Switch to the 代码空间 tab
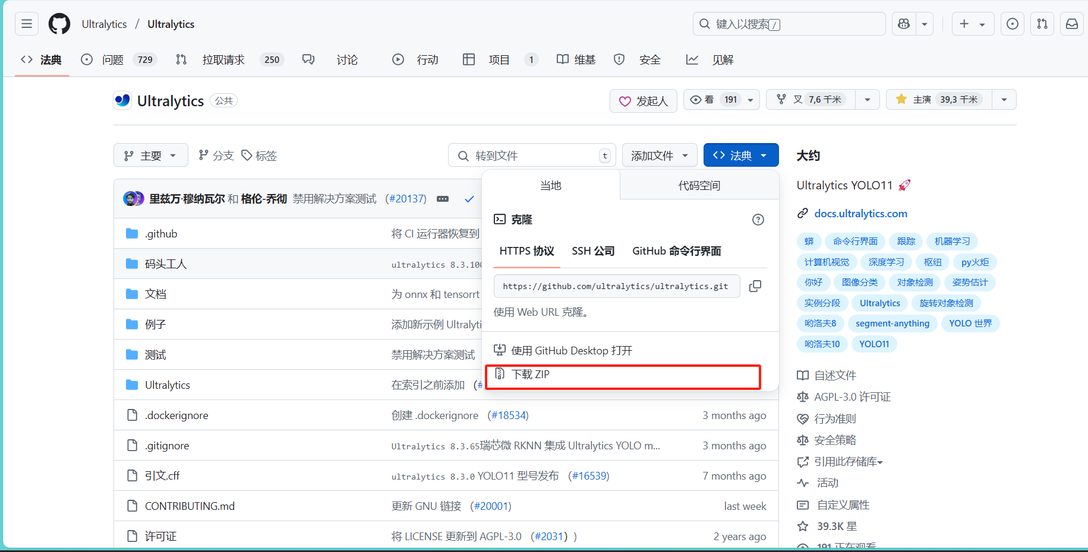Screen dimensions: 1088x552 pos(699,185)
